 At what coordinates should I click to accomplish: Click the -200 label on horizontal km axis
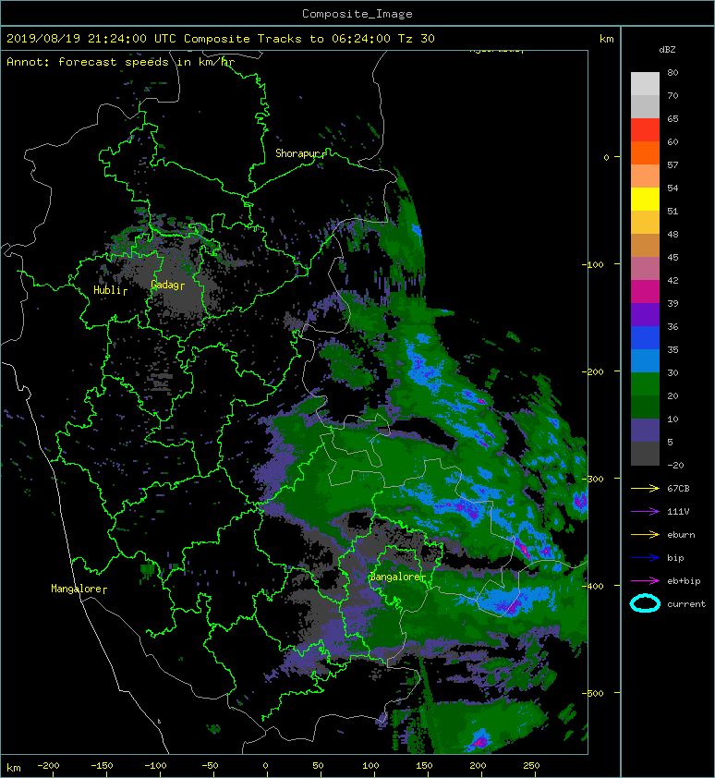point(48,766)
